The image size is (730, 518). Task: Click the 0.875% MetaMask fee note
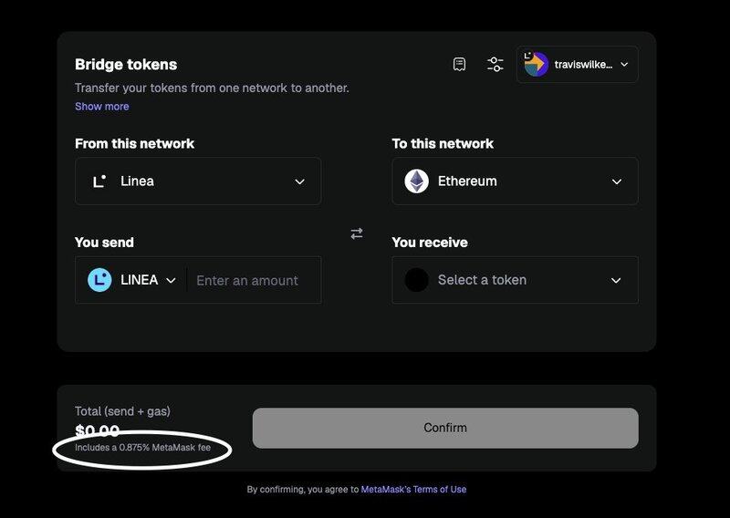142,447
